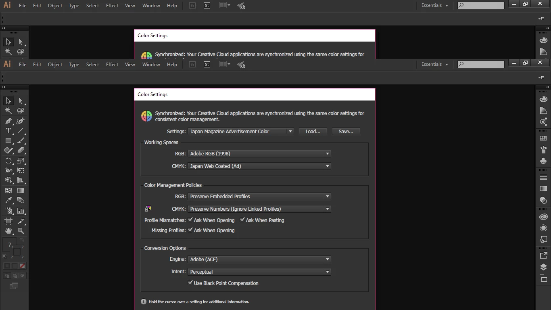Open the Settings preset dropdown
Viewport: 551px width, 310px height.
(241, 131)
